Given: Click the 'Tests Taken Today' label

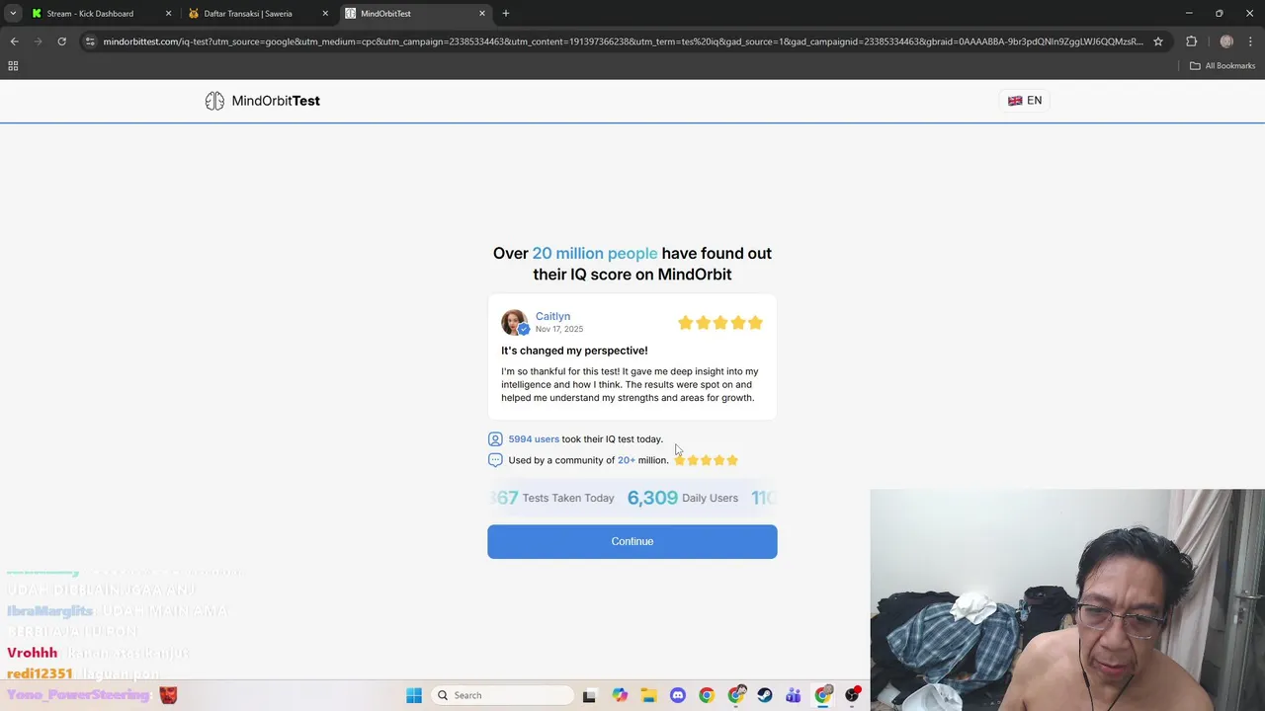Looking at the screenshot, I should point(568,498).
